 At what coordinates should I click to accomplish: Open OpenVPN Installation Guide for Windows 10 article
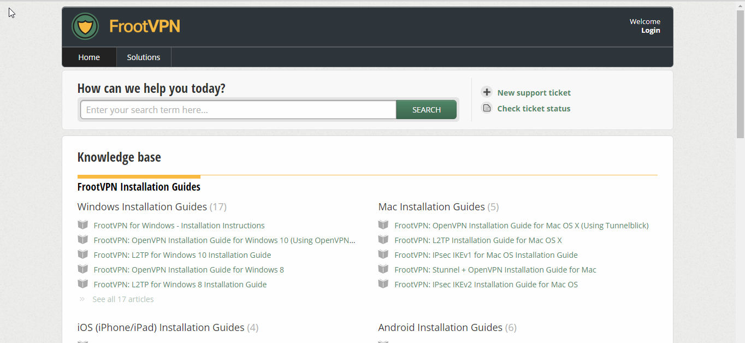click(x=224, y=240)
